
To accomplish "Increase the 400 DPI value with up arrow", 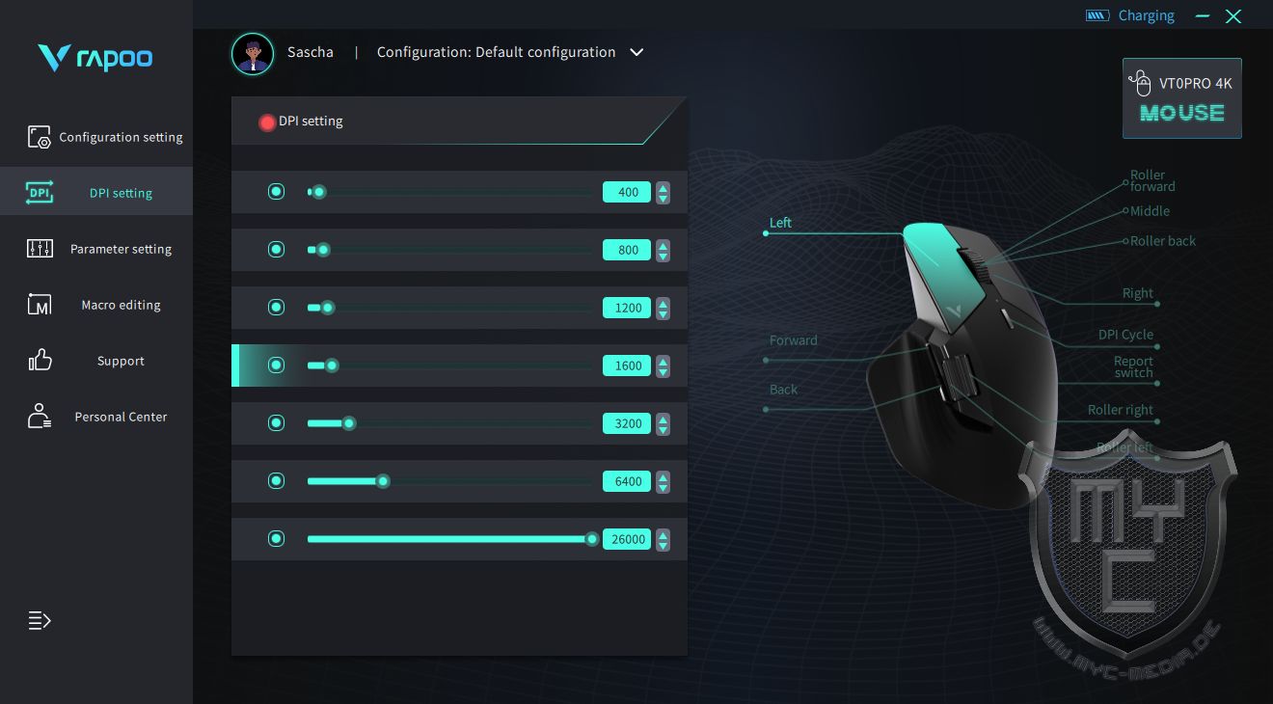I will [x=663, y=187].
